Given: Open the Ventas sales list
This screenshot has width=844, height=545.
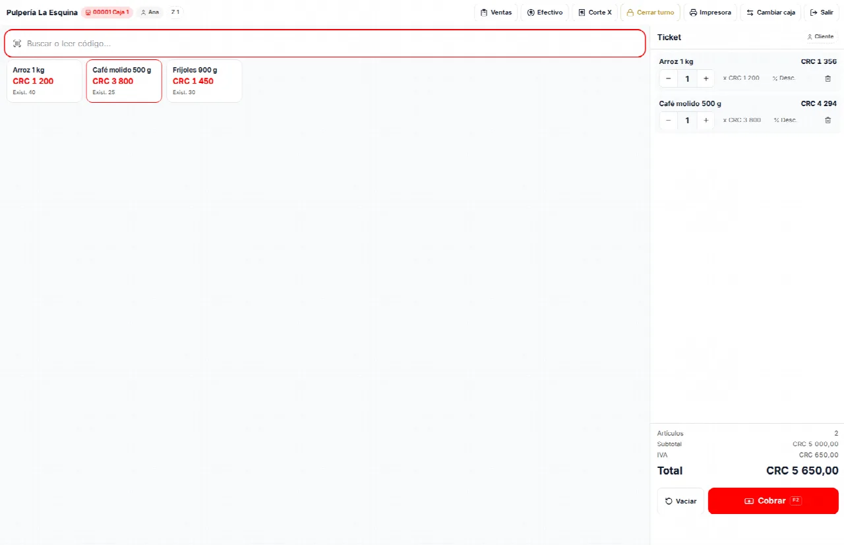Looking at the screenshot, I should point(496,13).
